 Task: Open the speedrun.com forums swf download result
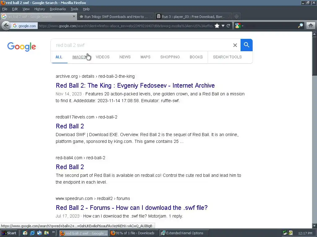click(x=132, y=208)
